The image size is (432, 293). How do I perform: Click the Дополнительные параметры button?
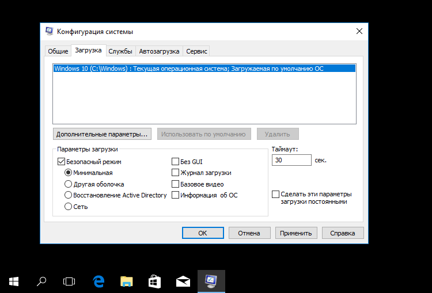[101, 134]
